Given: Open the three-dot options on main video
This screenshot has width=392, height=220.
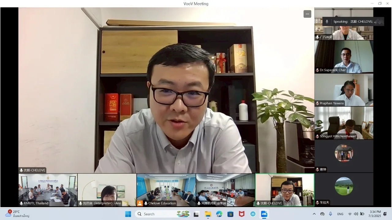Looking at the screenshot, I should (307, 14).
